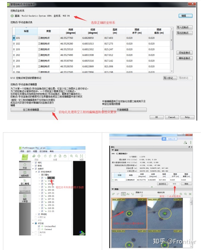Click zoom in magnifier in Pix4Dmapper main toolbar
The width and height of the screenshot is (201, 250).
tap(71, 156)
